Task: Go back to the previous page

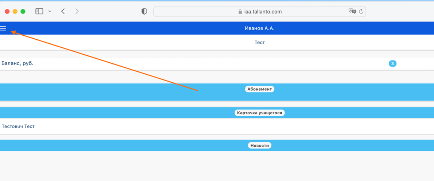Action: tap(63, 11)
